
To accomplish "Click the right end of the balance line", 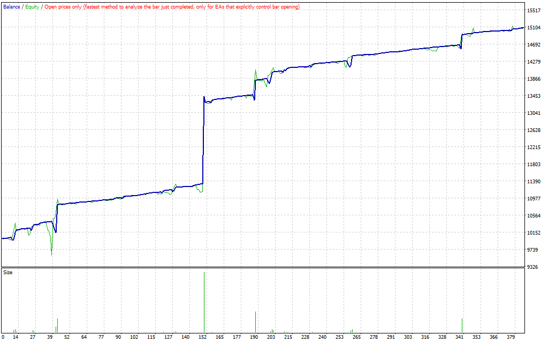I will point(523,28).
